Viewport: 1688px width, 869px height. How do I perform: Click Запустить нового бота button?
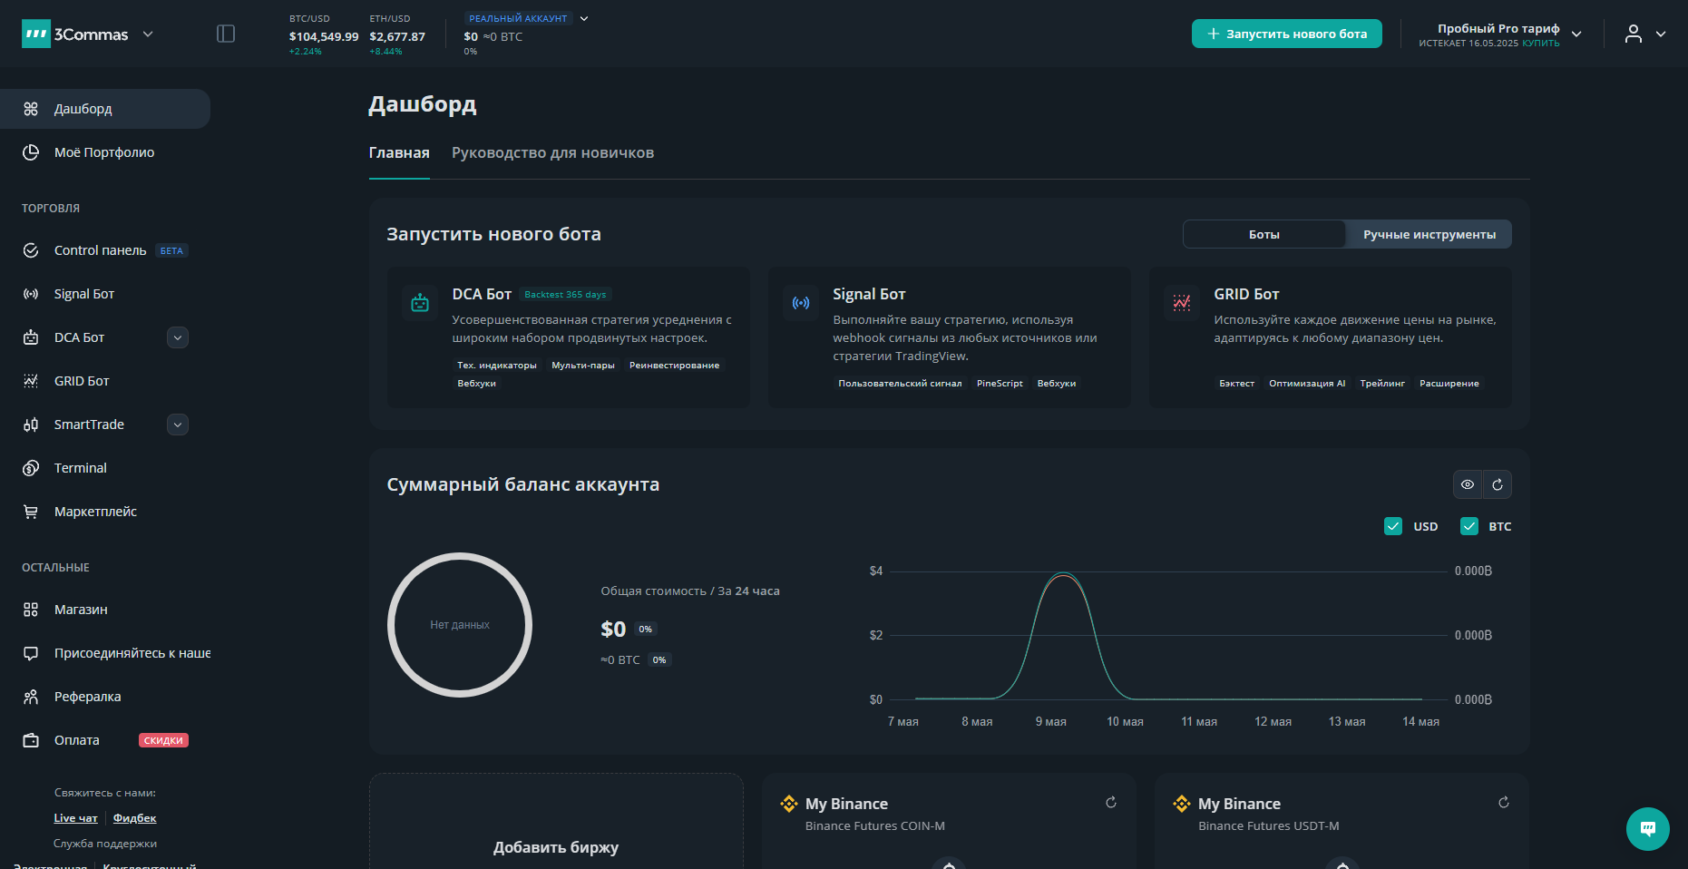1286,34
